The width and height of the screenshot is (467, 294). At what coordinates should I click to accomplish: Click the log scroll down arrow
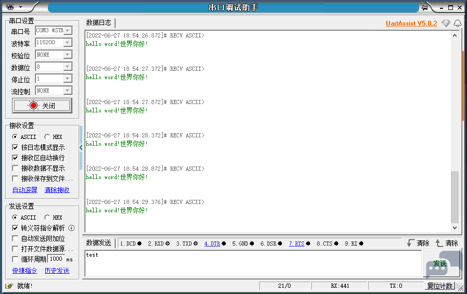455,228
